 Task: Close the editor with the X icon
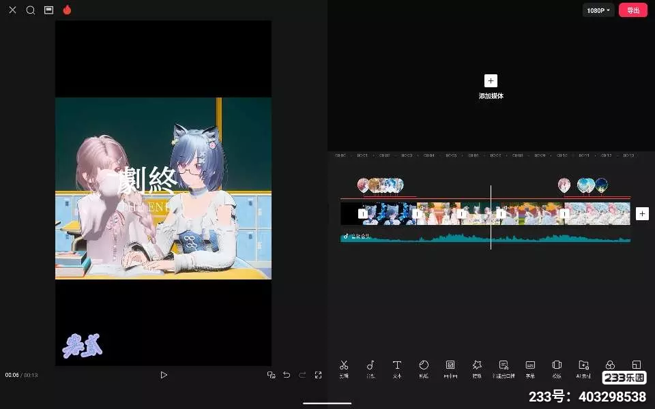click(12, 10)
